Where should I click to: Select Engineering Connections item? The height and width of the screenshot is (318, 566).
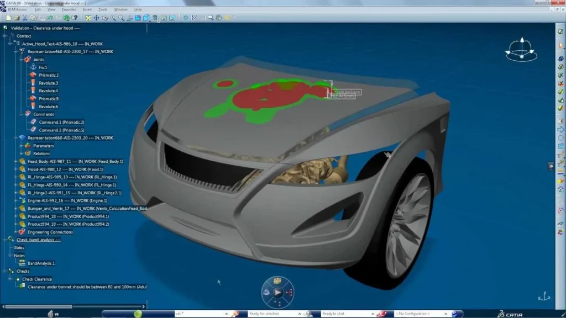(50, 232)
